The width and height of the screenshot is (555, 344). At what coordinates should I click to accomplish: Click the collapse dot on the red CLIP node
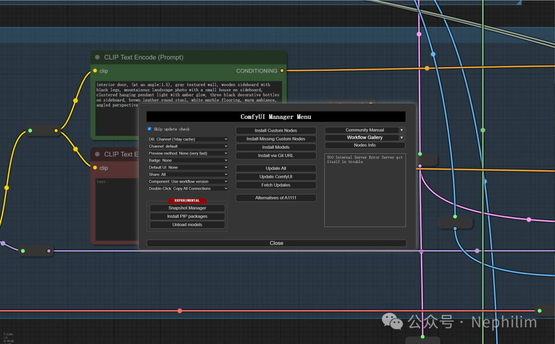[x=98, y=154]
